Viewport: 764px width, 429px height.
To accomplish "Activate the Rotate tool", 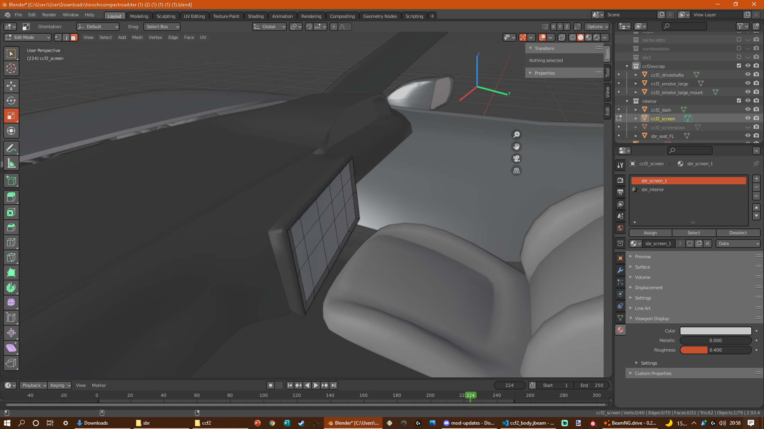I will coord(11,100).
